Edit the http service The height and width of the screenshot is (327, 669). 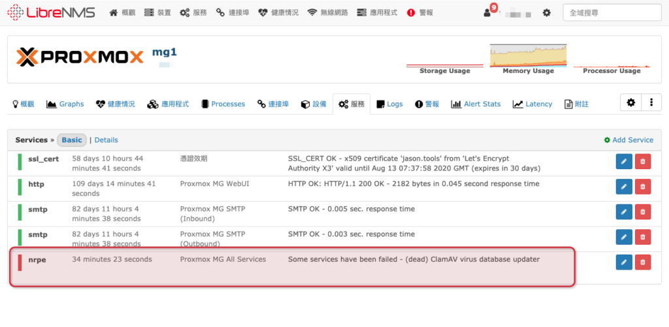pyautogui.click(x=624, y=187)
